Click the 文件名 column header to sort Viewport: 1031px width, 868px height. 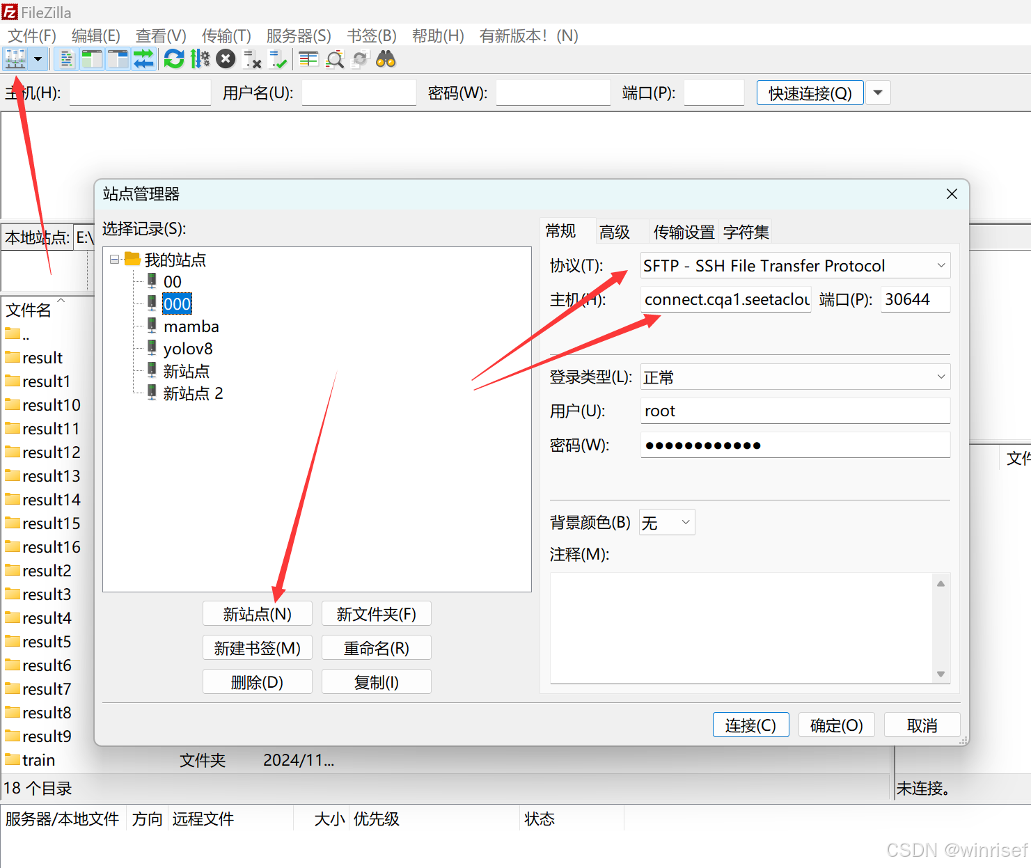[x=28, y=310]
